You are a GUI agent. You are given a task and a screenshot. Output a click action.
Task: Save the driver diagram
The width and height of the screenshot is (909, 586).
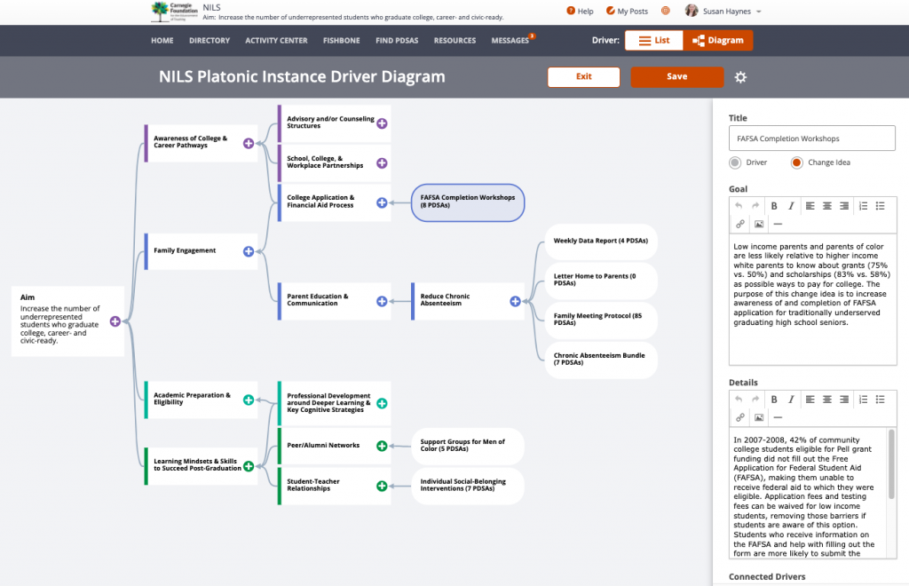coord(677,77)
